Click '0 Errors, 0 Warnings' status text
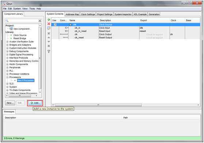This screenshot has height=143, width=204. click(14, 138)
